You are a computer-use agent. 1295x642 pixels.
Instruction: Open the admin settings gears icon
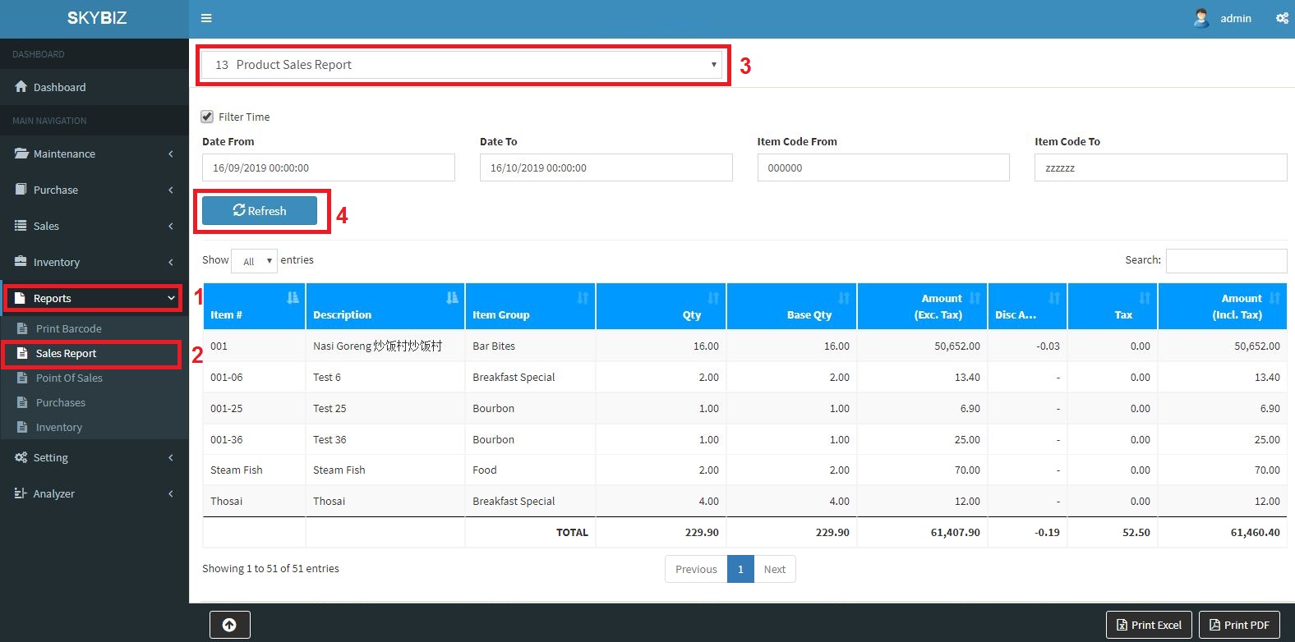point(1282,18)
